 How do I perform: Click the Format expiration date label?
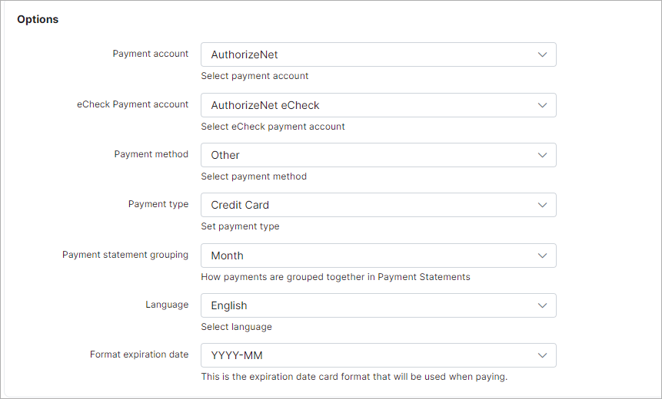pos(139,354)
